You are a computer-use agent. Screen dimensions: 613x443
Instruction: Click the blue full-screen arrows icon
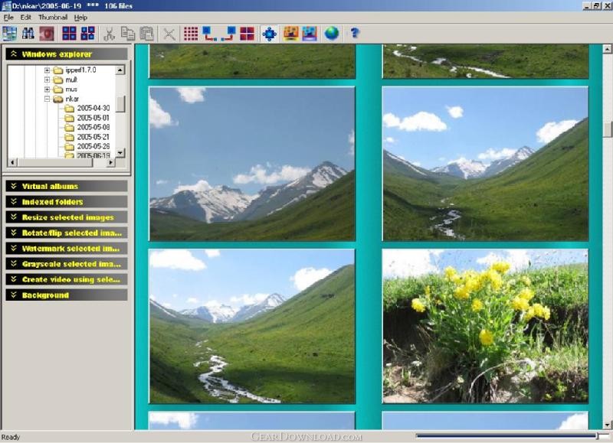pos(270,34)
